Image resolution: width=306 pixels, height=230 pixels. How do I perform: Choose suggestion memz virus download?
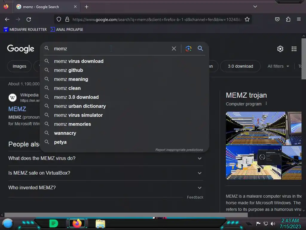tap(125, 61)
